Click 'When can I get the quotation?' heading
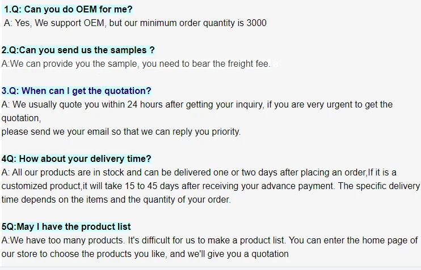The image size is (421, 270). (76, 91)
